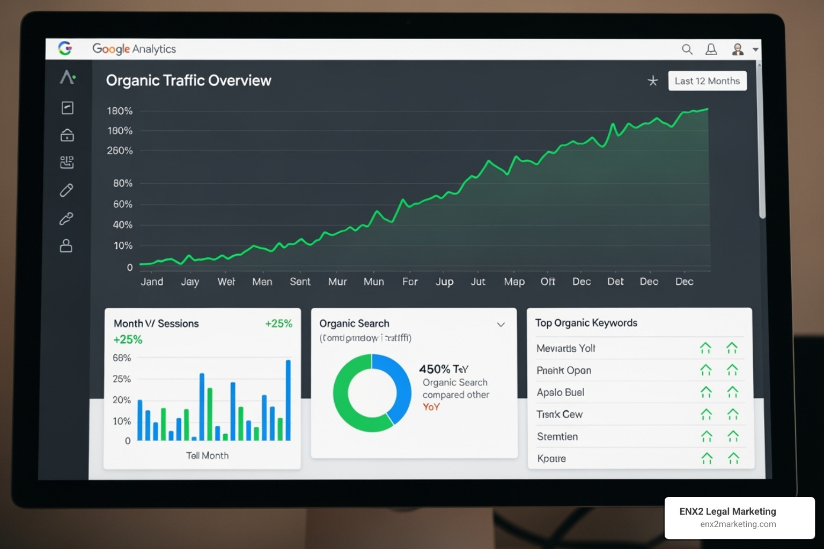This screenshot has height=549, width=824.
Task: Click the link-sharing icon in the sidebar
Action: click(x=67, y=218)
